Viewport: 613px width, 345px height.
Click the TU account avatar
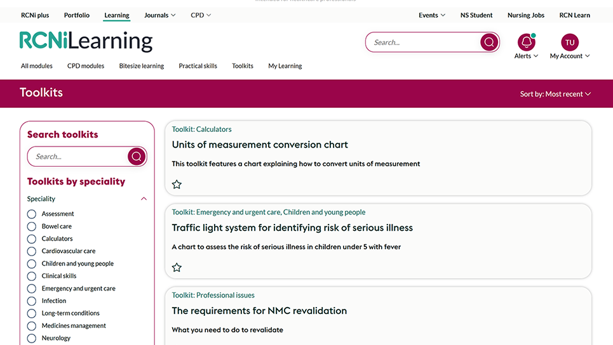tap(570, 42)
